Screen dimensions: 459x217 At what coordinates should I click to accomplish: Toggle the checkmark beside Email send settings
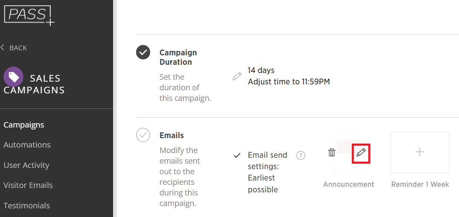(x=237, y=155)
